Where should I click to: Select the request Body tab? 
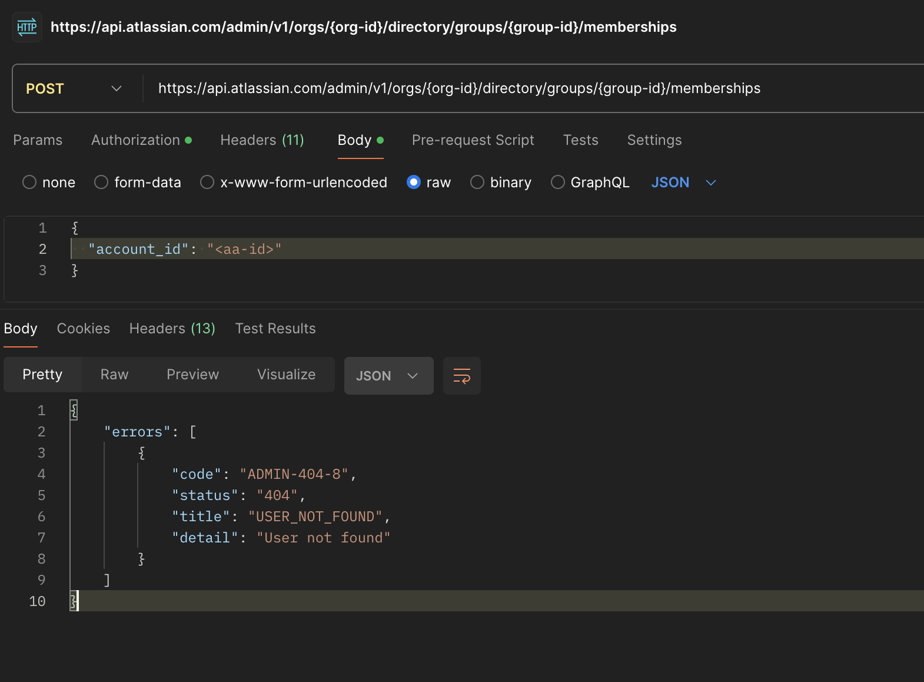[x=360, y=140]
